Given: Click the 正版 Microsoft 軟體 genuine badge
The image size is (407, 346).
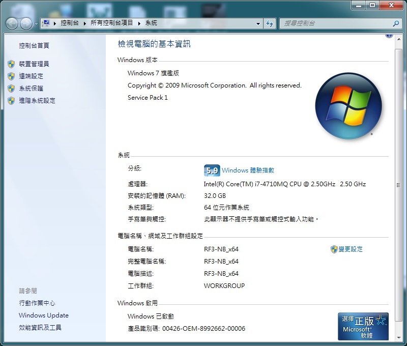Looking at the screenshot, I should click(363, 327).
